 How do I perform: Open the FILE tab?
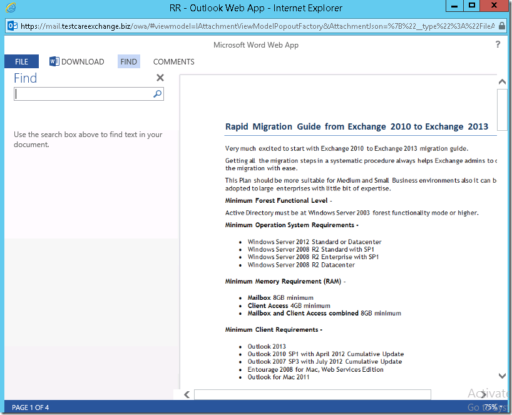(21, 61)
